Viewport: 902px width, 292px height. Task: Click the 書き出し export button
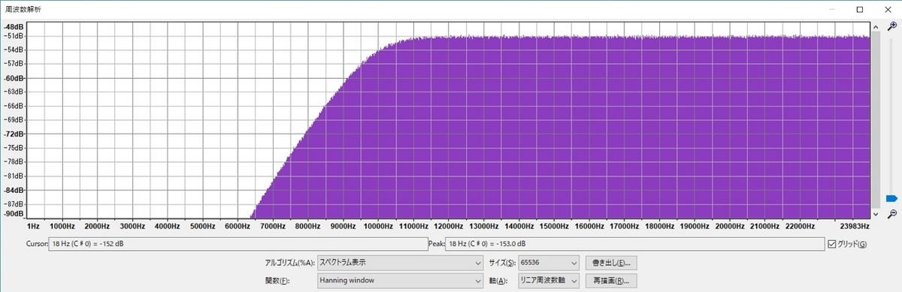point(612,263)
